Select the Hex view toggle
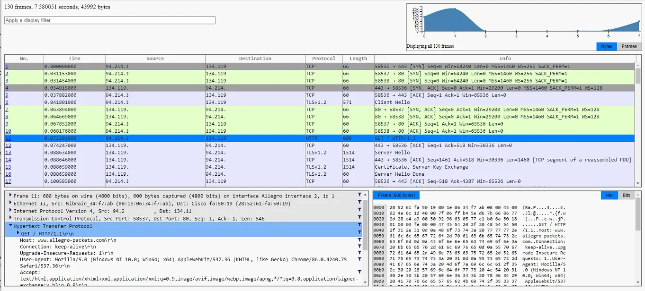This screenshot has width=645, height=291. (609, 195)
